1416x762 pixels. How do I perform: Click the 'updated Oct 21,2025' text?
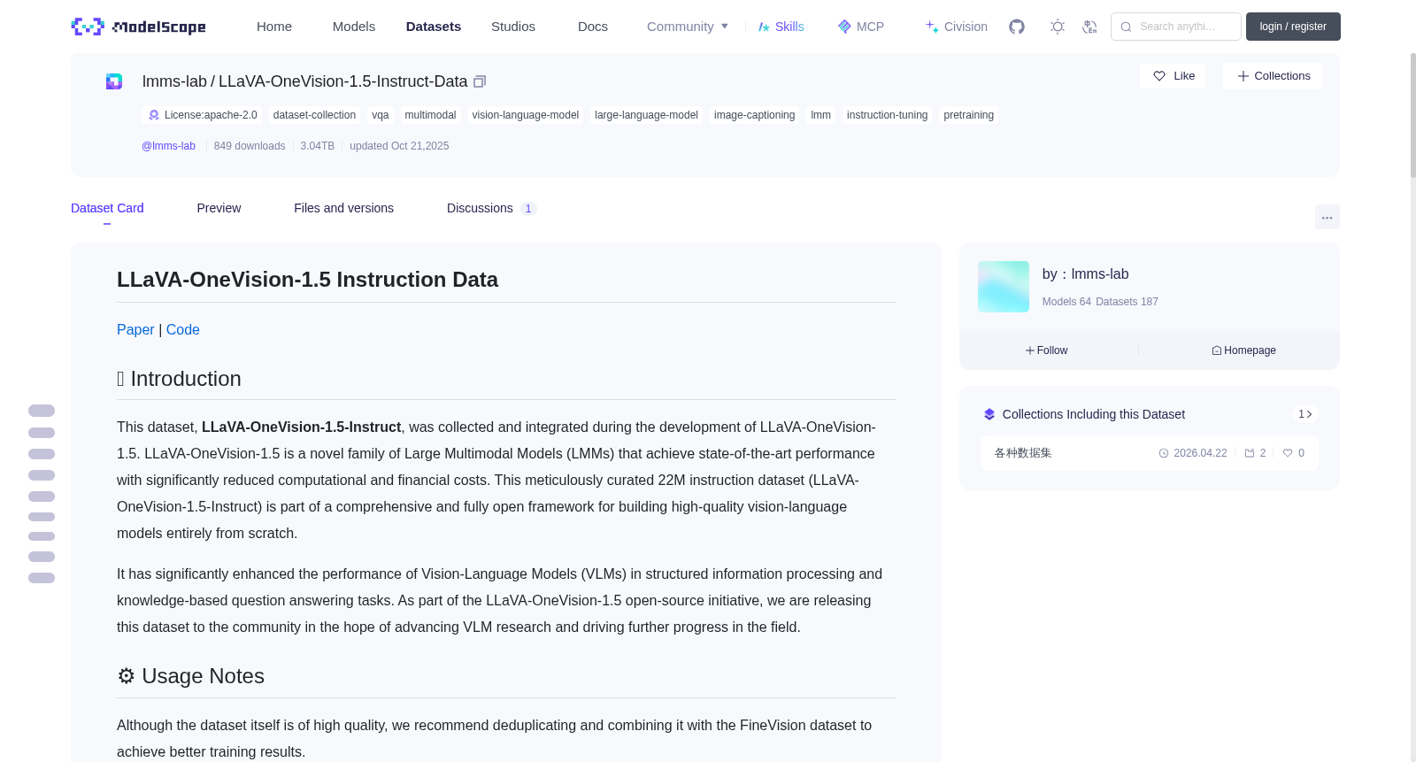[399, 146]
